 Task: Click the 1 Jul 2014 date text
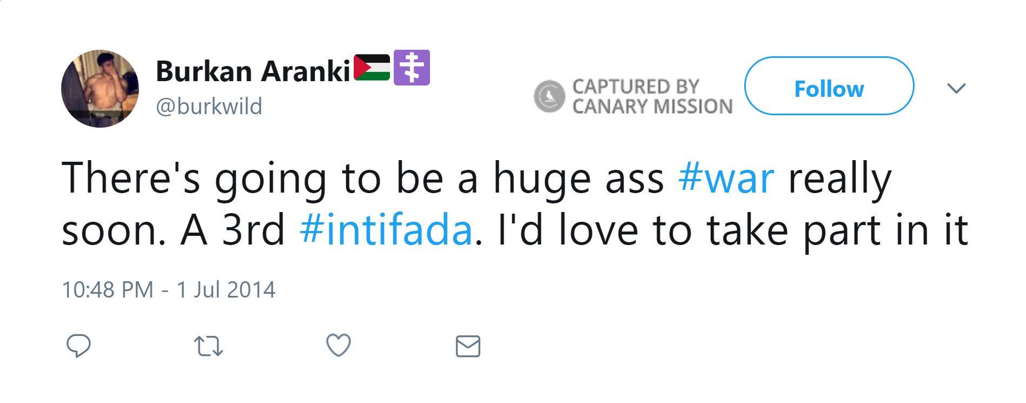(226, 290)
